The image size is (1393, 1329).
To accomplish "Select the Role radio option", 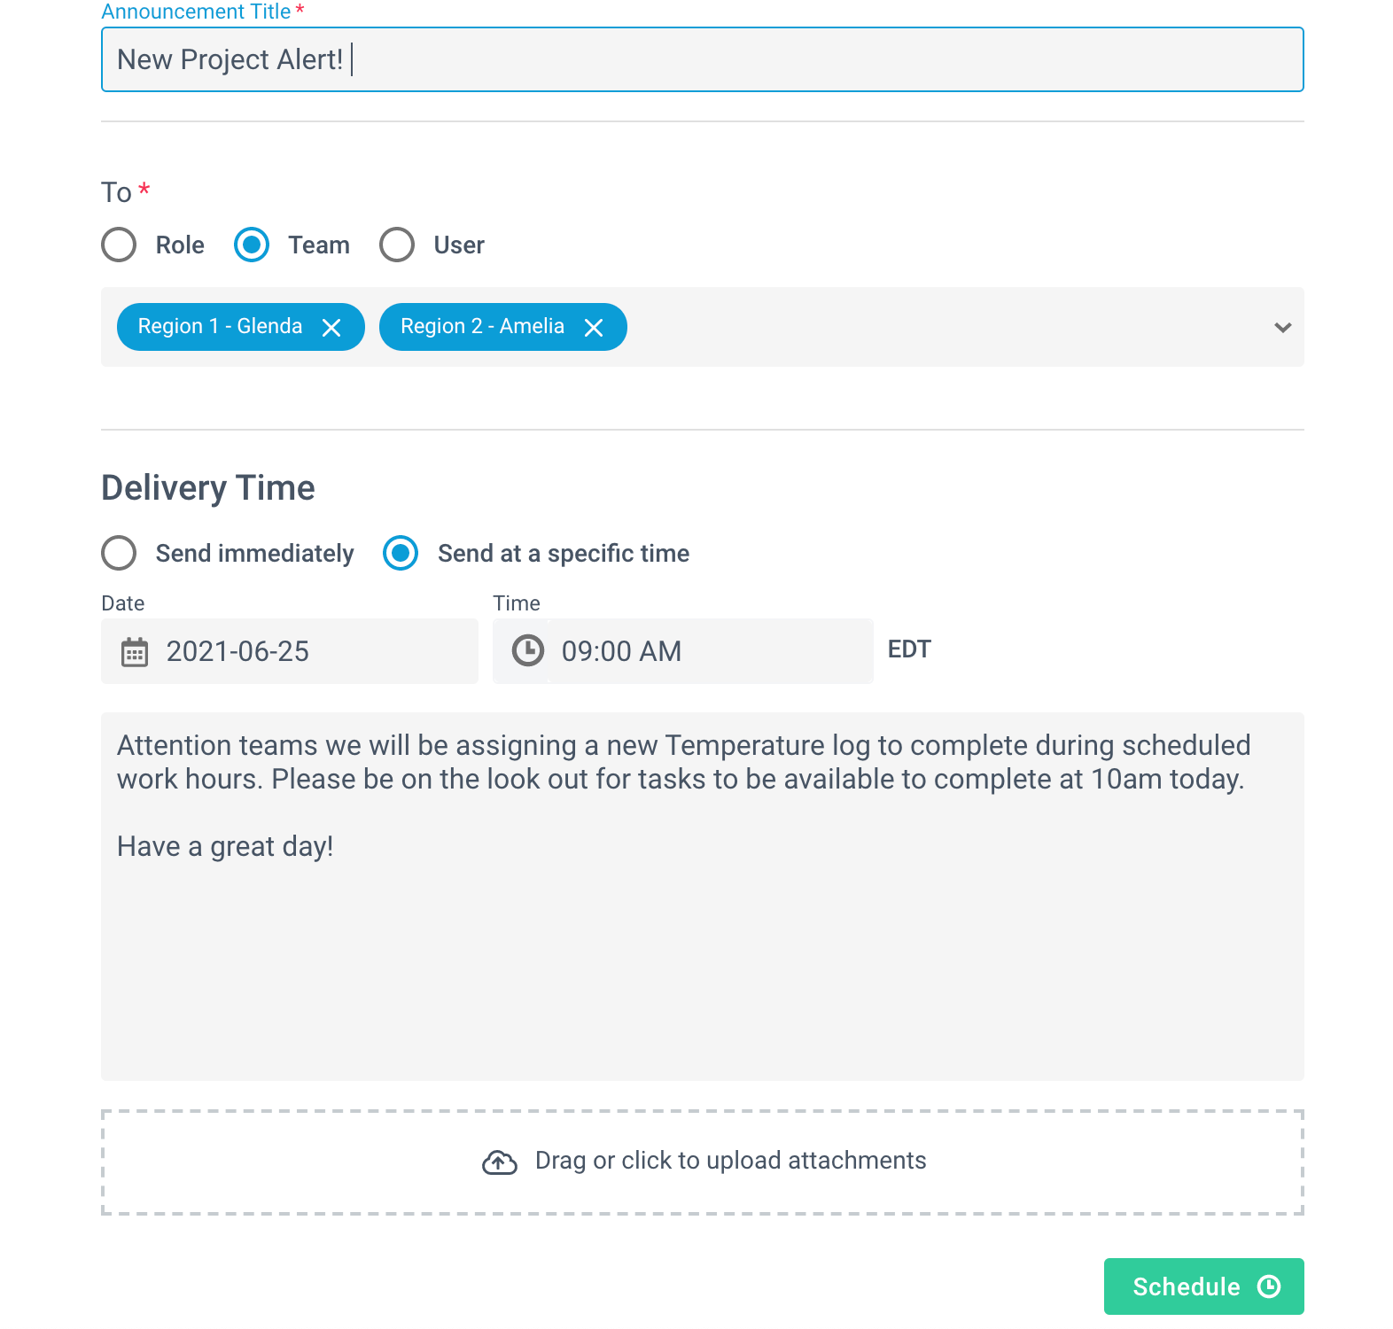I will (119, 245).
